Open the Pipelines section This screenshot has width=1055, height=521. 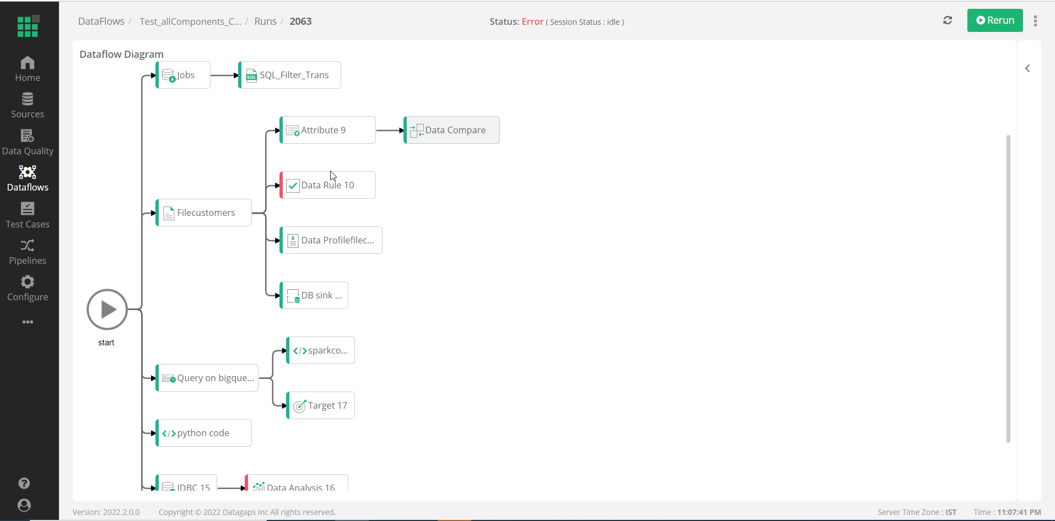point(28,252)
